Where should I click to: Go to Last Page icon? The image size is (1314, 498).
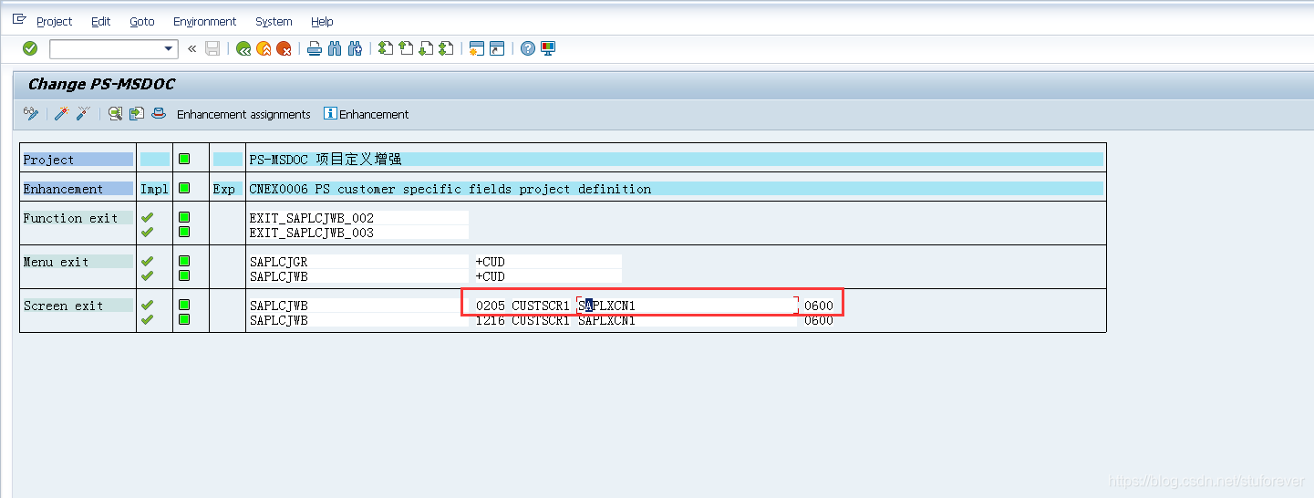click(x=446, y=48)
